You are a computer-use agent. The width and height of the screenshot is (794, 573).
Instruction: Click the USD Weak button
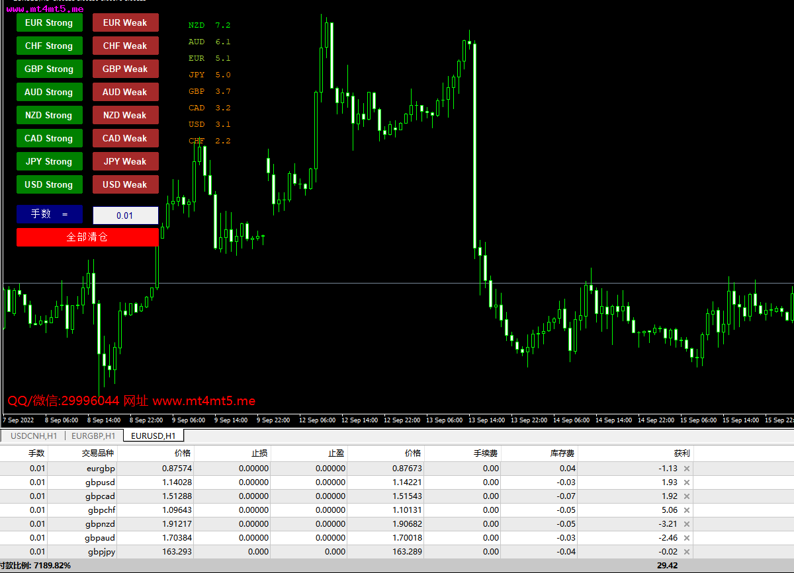click(x=126, y=184)
